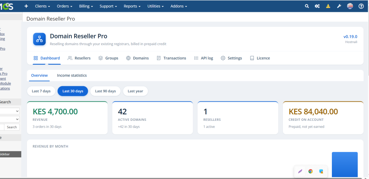Viewport: 369px width, 179px height.
Task: Click the security shield warning tray icon
Action: [321, 171]
